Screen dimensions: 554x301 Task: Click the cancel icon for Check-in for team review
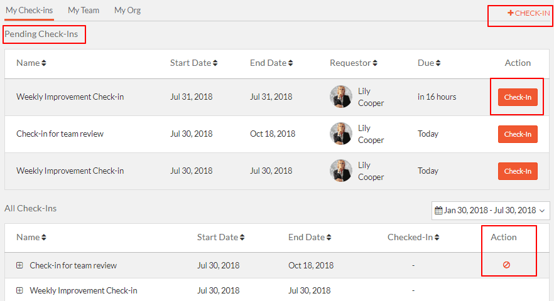tap(506, 265)
